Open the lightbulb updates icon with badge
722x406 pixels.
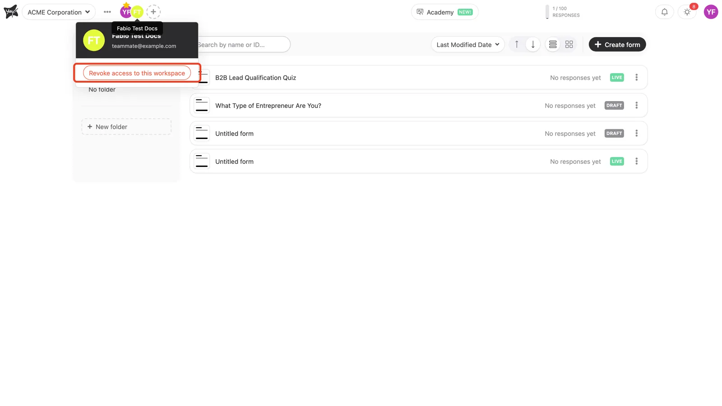point(687,12)
